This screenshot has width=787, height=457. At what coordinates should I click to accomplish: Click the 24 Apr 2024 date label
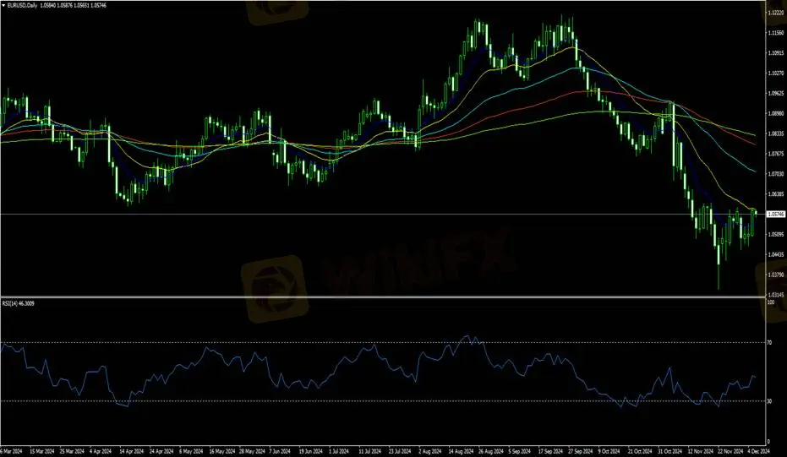(161, 451)
